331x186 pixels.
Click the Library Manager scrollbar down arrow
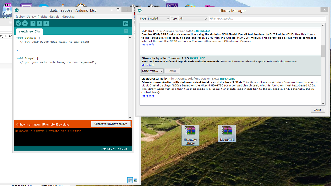[x=323, y=103]
